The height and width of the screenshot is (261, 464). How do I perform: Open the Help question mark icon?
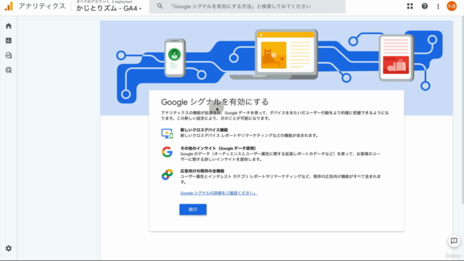point(425,7)
